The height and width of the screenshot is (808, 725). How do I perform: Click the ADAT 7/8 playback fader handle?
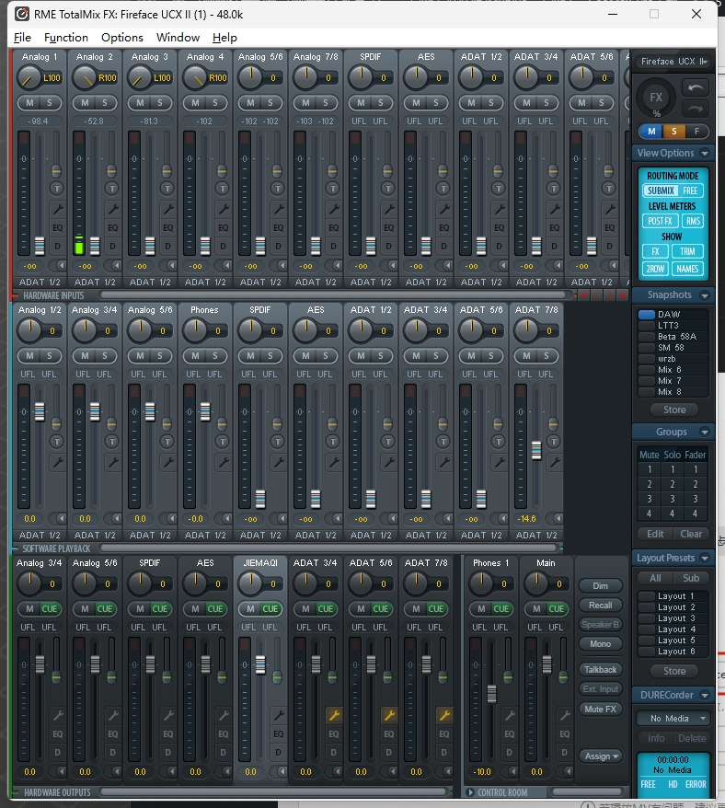(x=536, y=450)
